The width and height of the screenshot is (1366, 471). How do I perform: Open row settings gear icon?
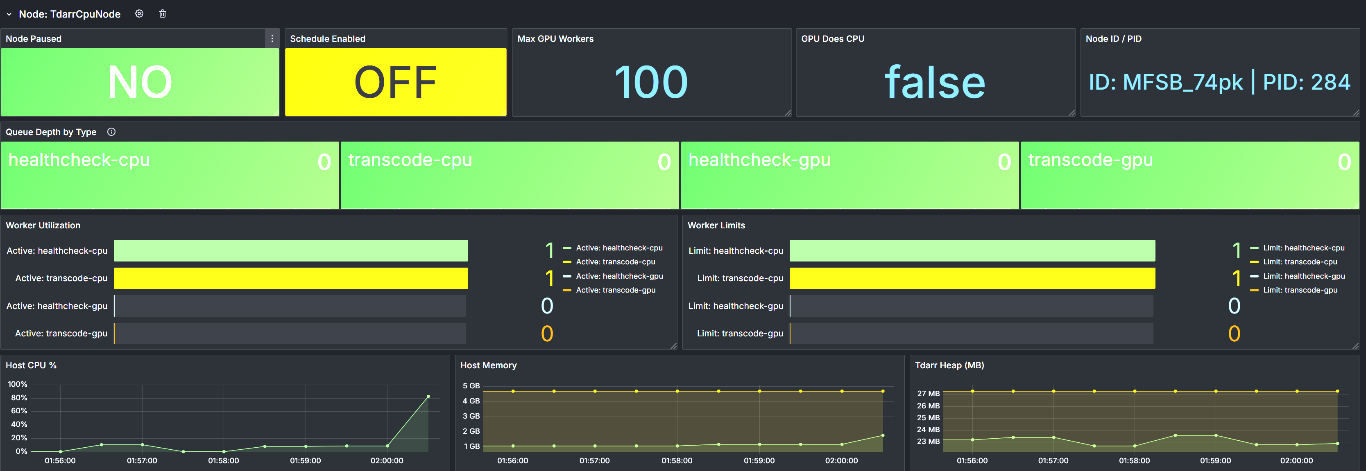(139, 14)
